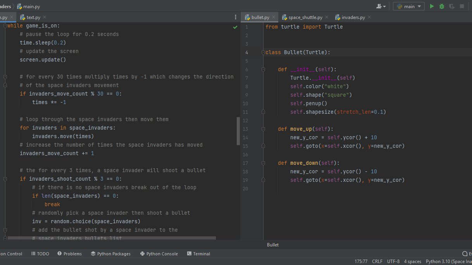Switch to the space_shuttle.py tab
The width and height of the screenshot is (472, 265).
[305, 17]
